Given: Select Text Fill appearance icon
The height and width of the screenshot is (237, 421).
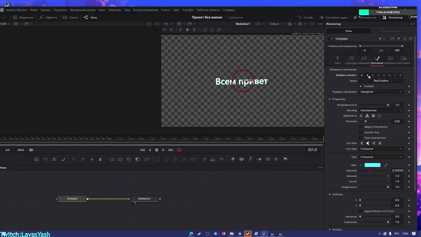Looking at the screenshot, I should click(361, 116).
